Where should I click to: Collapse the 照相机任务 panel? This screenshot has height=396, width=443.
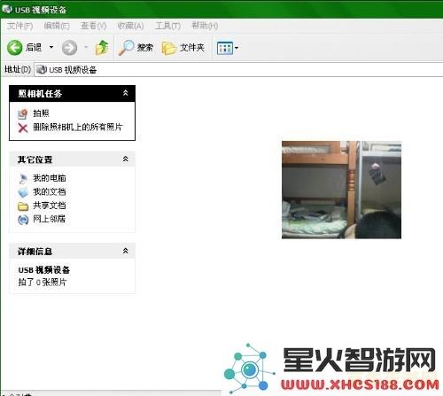click(x=126, y=93)
